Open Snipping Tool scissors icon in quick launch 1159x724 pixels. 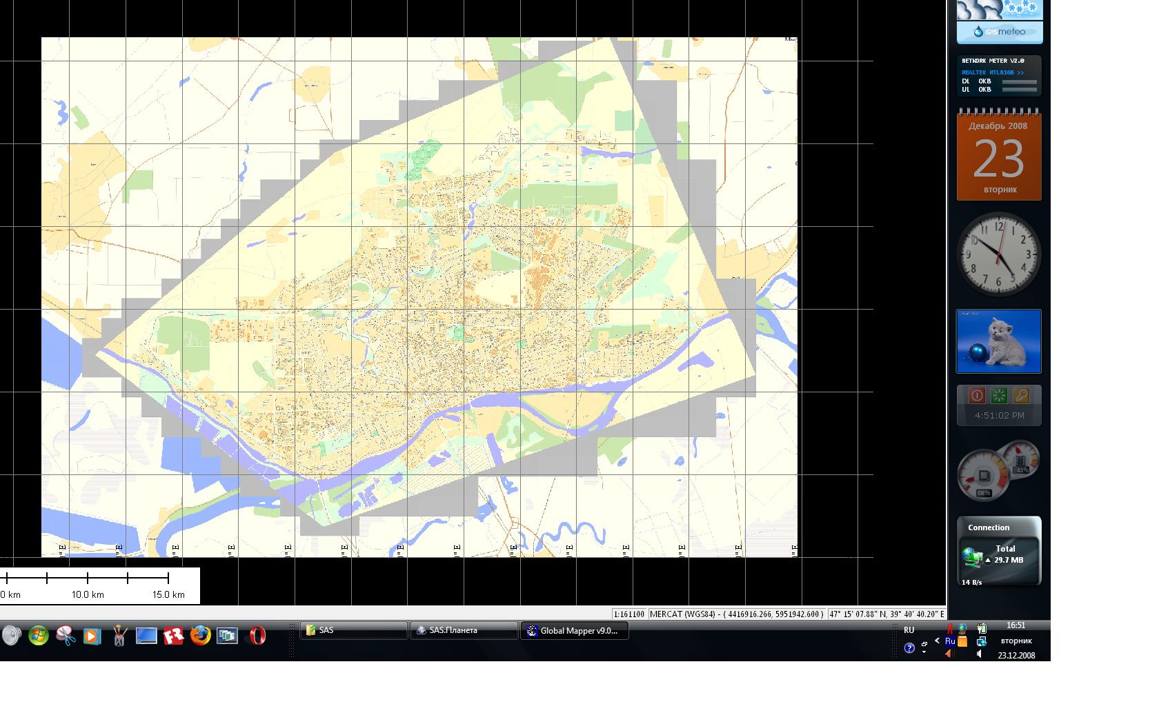(66, 635)
